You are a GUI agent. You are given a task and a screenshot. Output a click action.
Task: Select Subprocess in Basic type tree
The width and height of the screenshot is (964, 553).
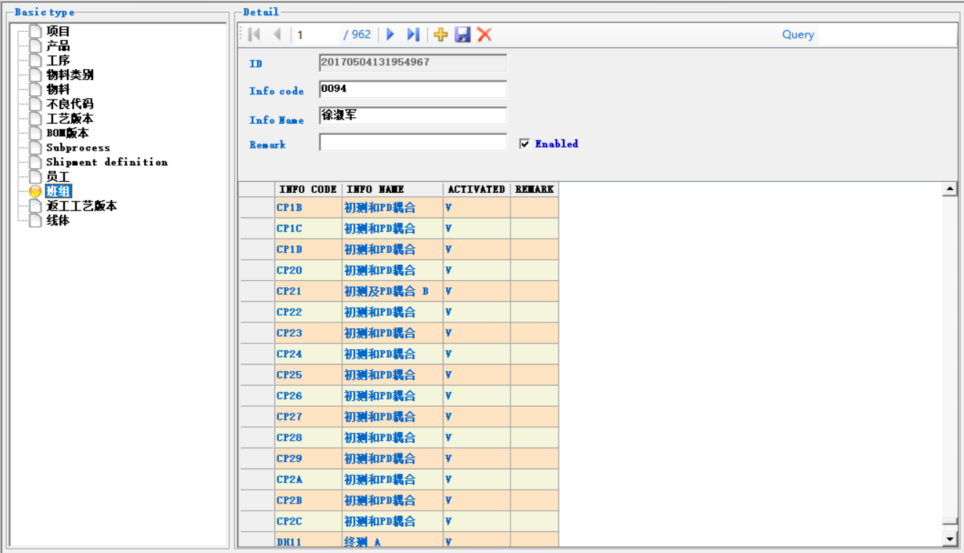click(78, 148)
